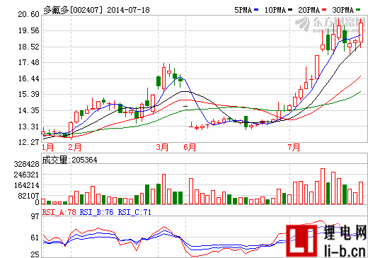
Task: Click the 5PMA blue legend swatch
Action: pos(256,10)
